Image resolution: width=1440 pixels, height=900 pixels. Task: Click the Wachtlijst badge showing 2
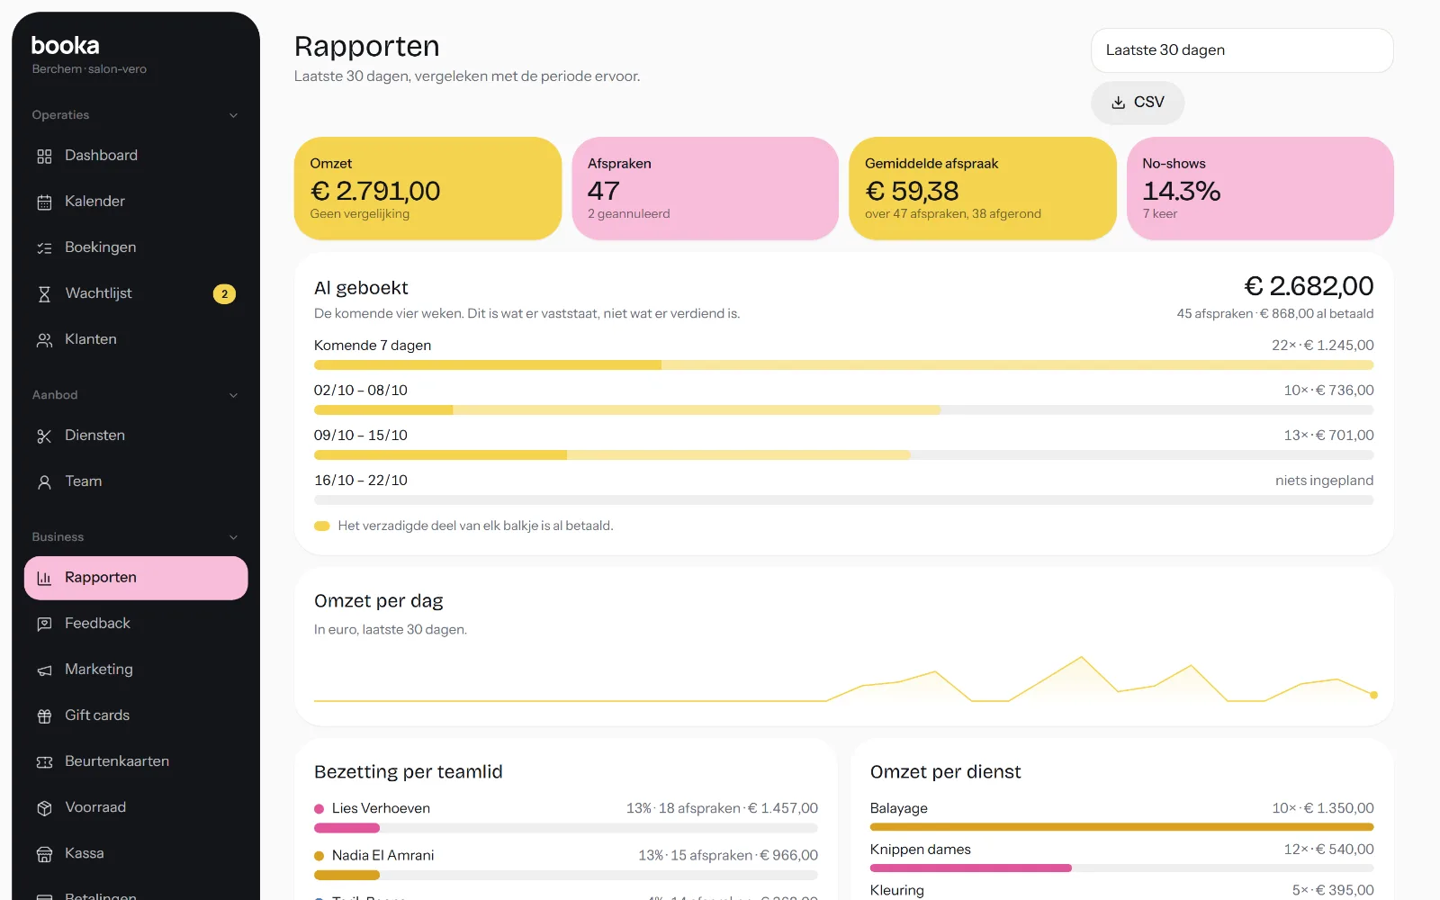coord(224,294)
